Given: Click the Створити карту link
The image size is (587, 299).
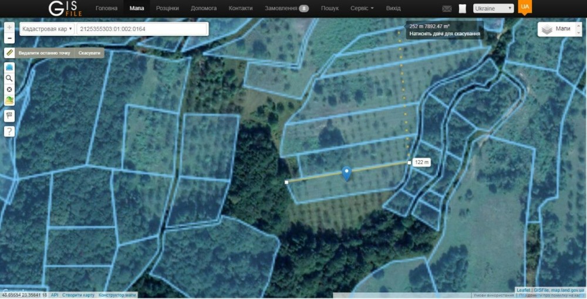Looking at the screenshot, I should tap(78, 295).
